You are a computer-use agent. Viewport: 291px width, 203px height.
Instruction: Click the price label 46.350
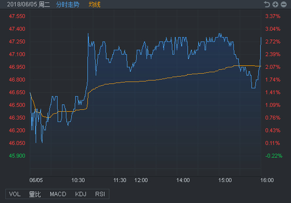[17, 118]
